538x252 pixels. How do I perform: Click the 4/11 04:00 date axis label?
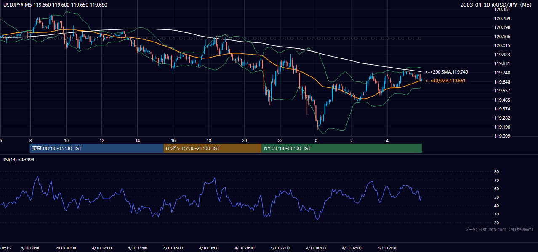click(387, 248)
